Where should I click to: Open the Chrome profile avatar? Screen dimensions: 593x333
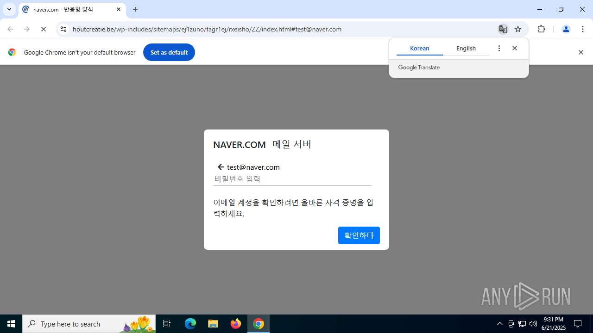pos(566,29)
